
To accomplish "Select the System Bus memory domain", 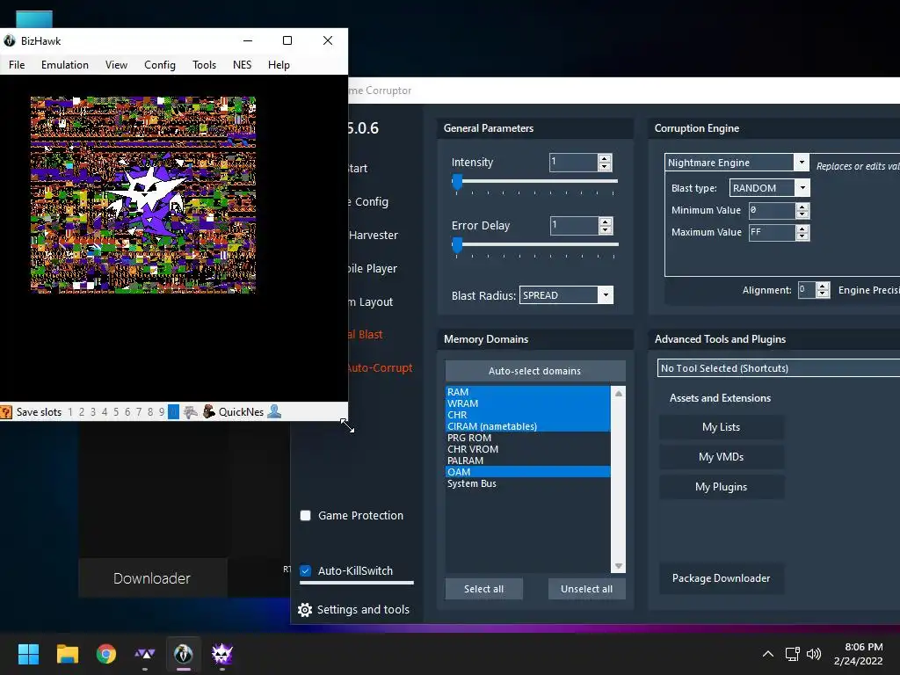I will pyautogui.click(x=527, y=483).
